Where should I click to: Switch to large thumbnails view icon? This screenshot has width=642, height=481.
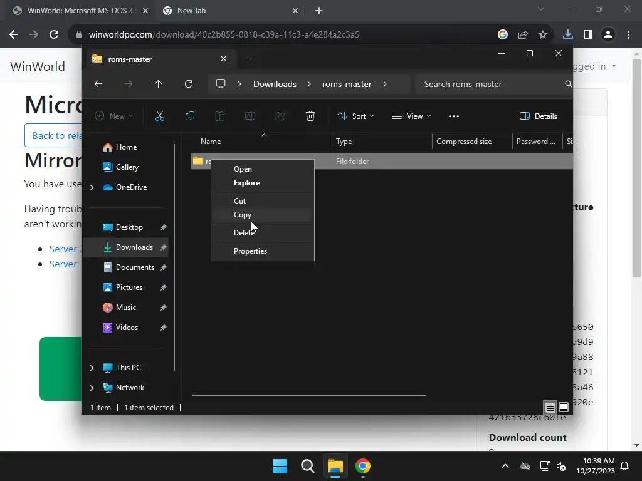coord(564,407)
